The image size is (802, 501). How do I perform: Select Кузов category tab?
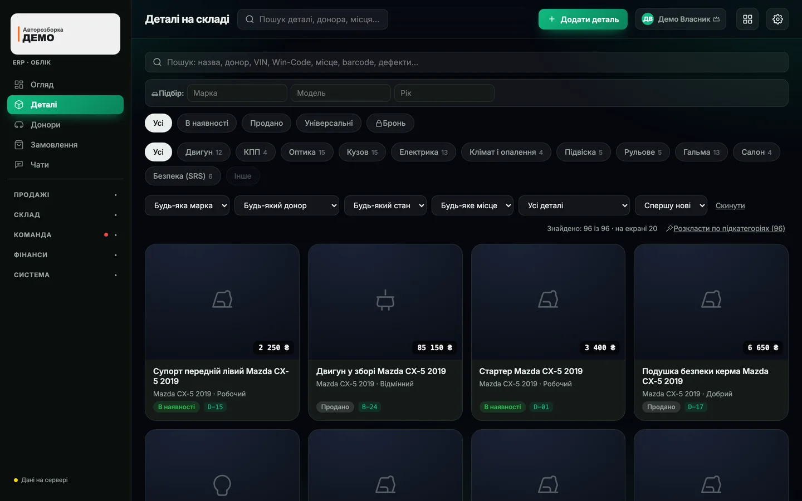[x=362, y=152]
